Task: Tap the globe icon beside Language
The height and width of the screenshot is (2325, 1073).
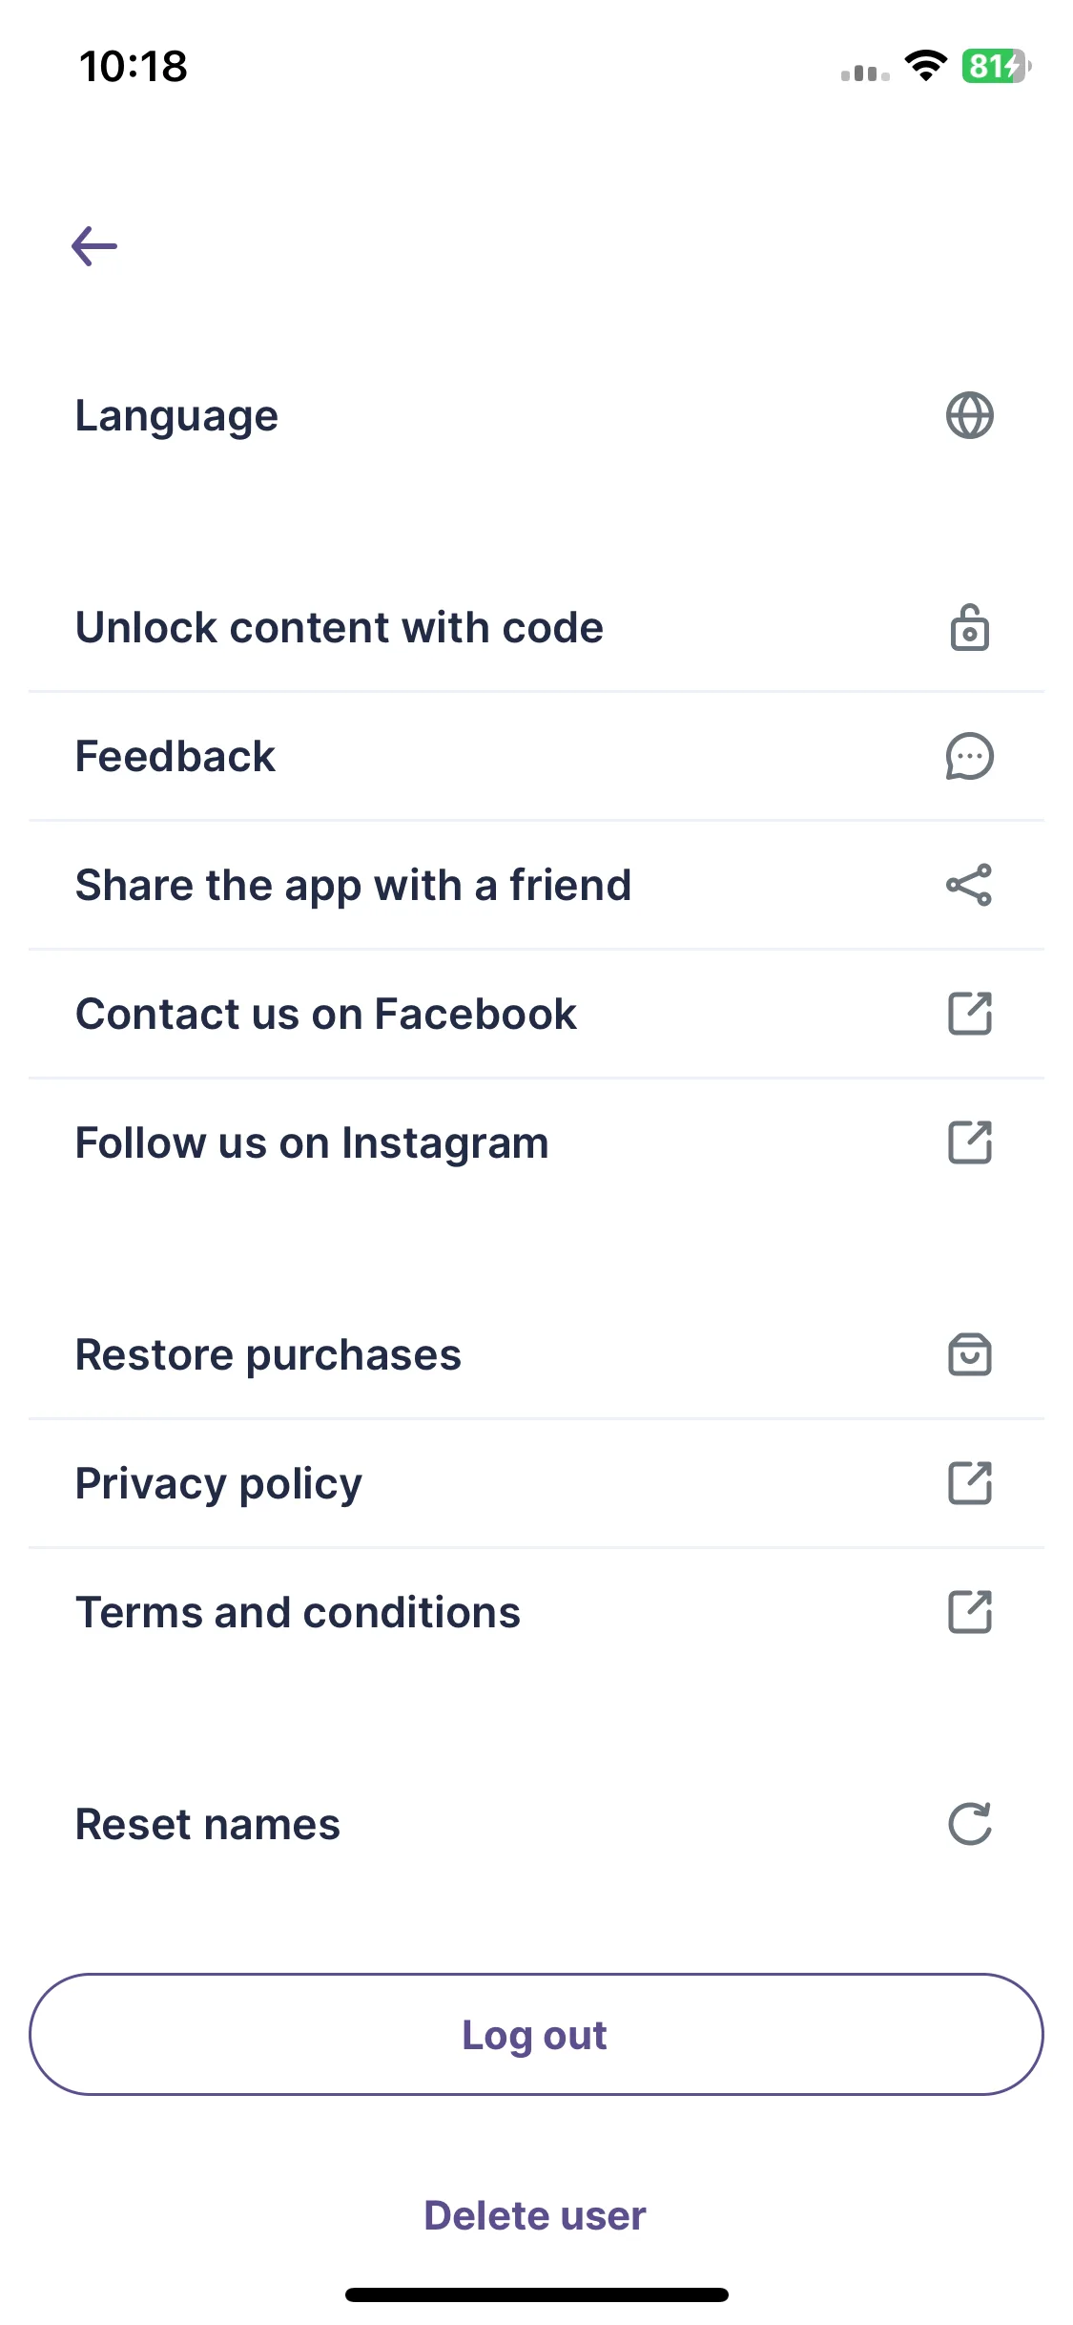Action: [969, 415]
